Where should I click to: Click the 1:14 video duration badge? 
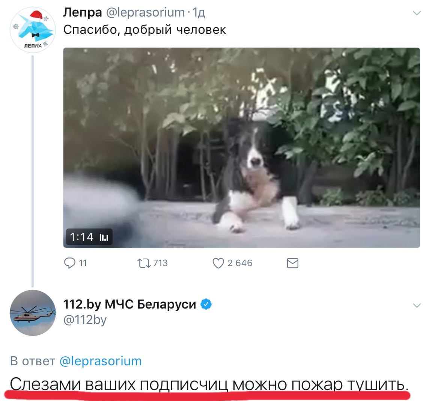89,237
